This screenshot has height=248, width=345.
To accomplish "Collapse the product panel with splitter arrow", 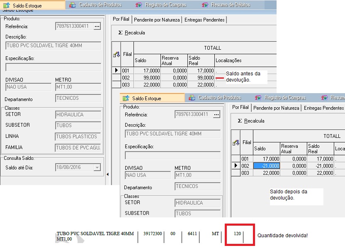I will (x=107, y=174).
